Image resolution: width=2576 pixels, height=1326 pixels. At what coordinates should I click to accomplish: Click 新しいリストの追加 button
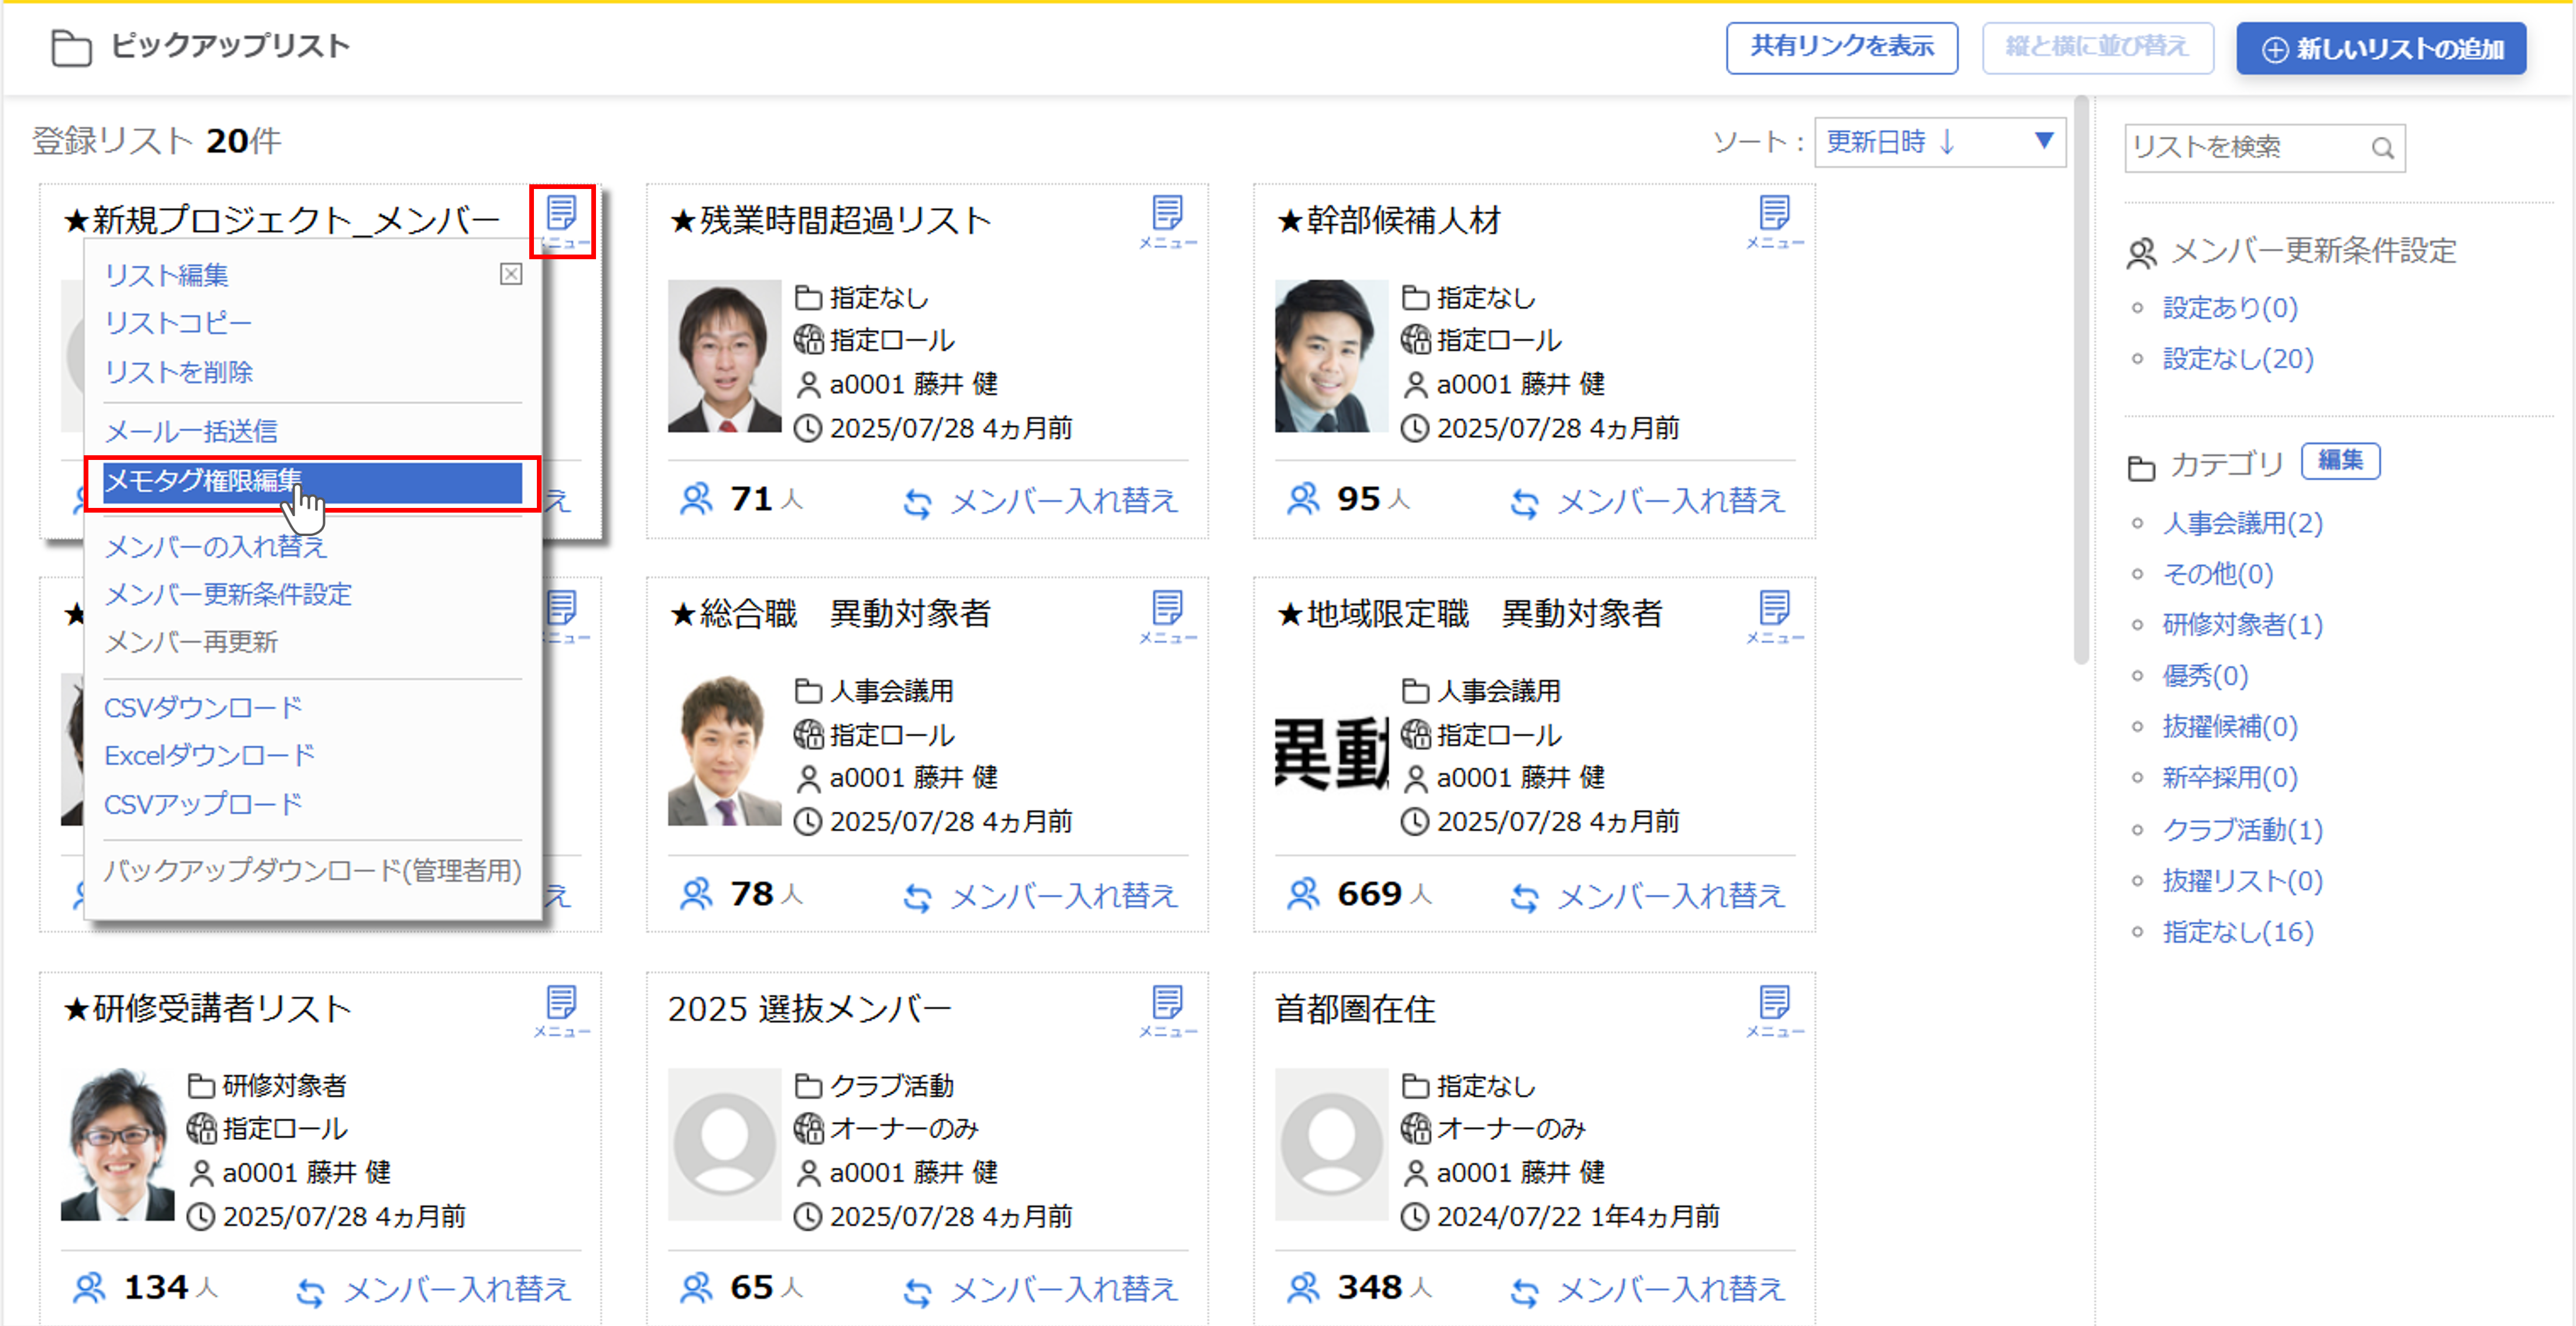[2381, 49]
